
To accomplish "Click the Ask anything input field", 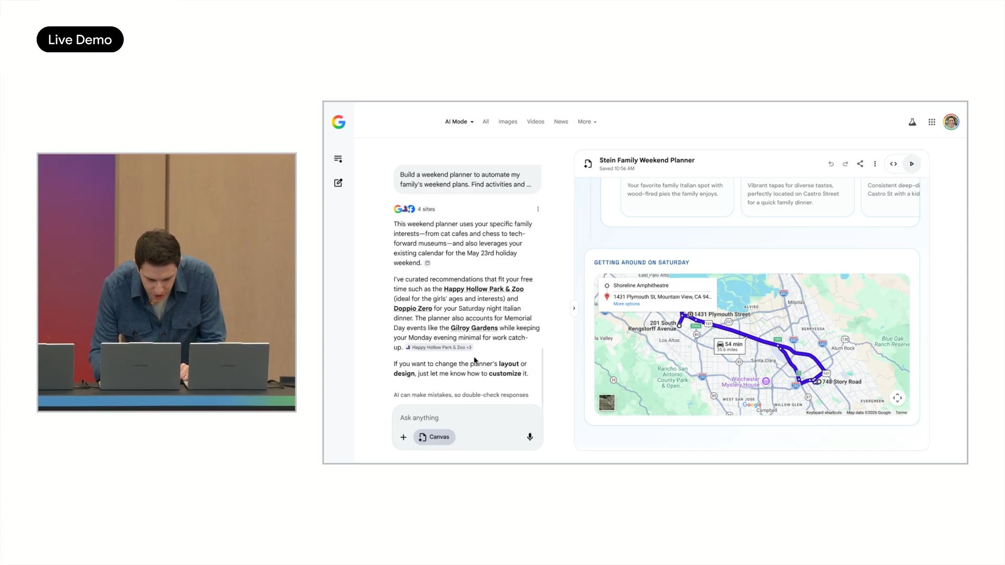I will (x=467, y=417).
